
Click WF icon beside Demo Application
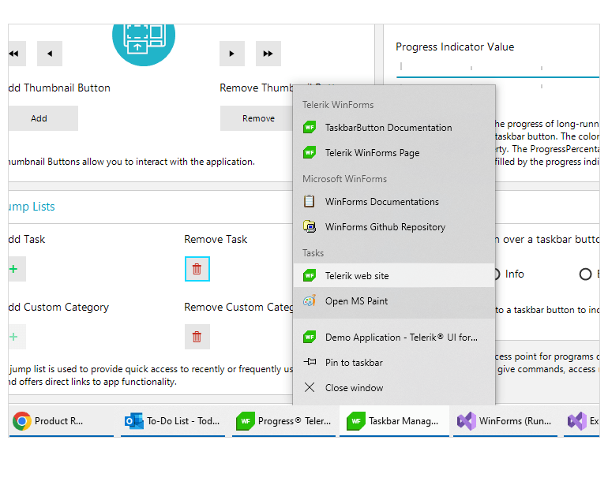pos(310,337)
